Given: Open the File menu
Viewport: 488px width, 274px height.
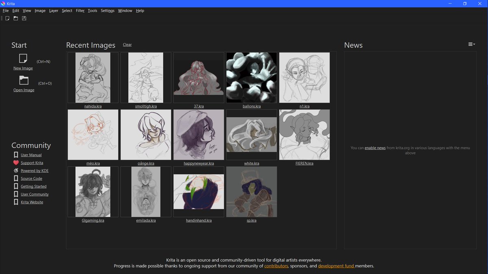Looking at the screenshot, I should (x=6, y=11).
